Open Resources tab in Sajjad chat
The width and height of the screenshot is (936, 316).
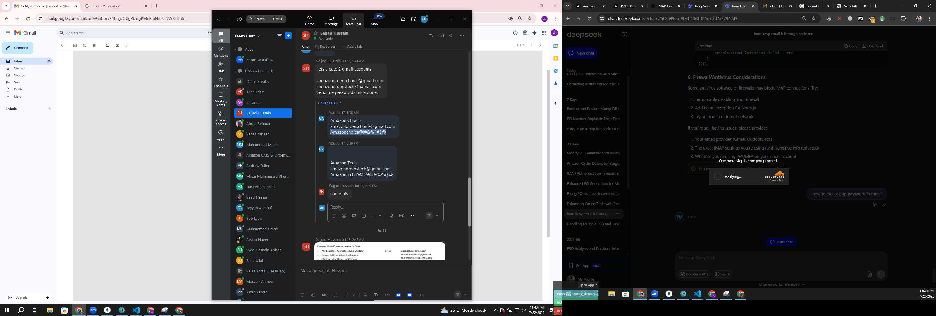tap(325, 47)
